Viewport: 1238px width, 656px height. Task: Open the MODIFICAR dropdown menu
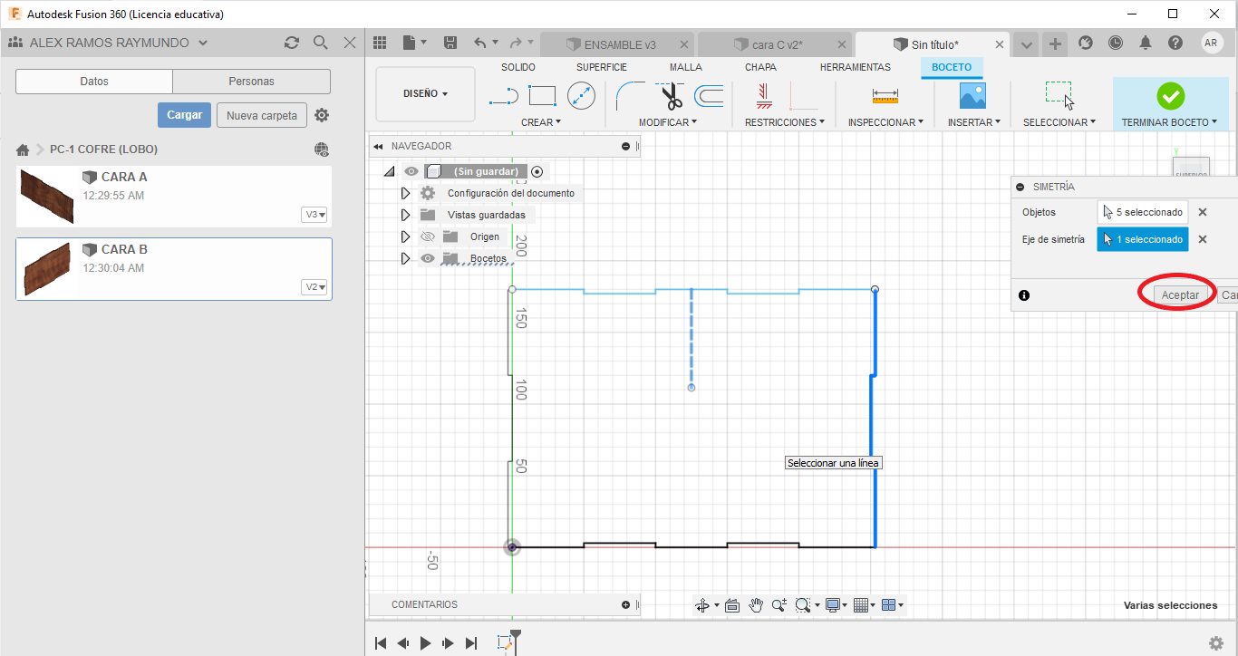(668, 122)
